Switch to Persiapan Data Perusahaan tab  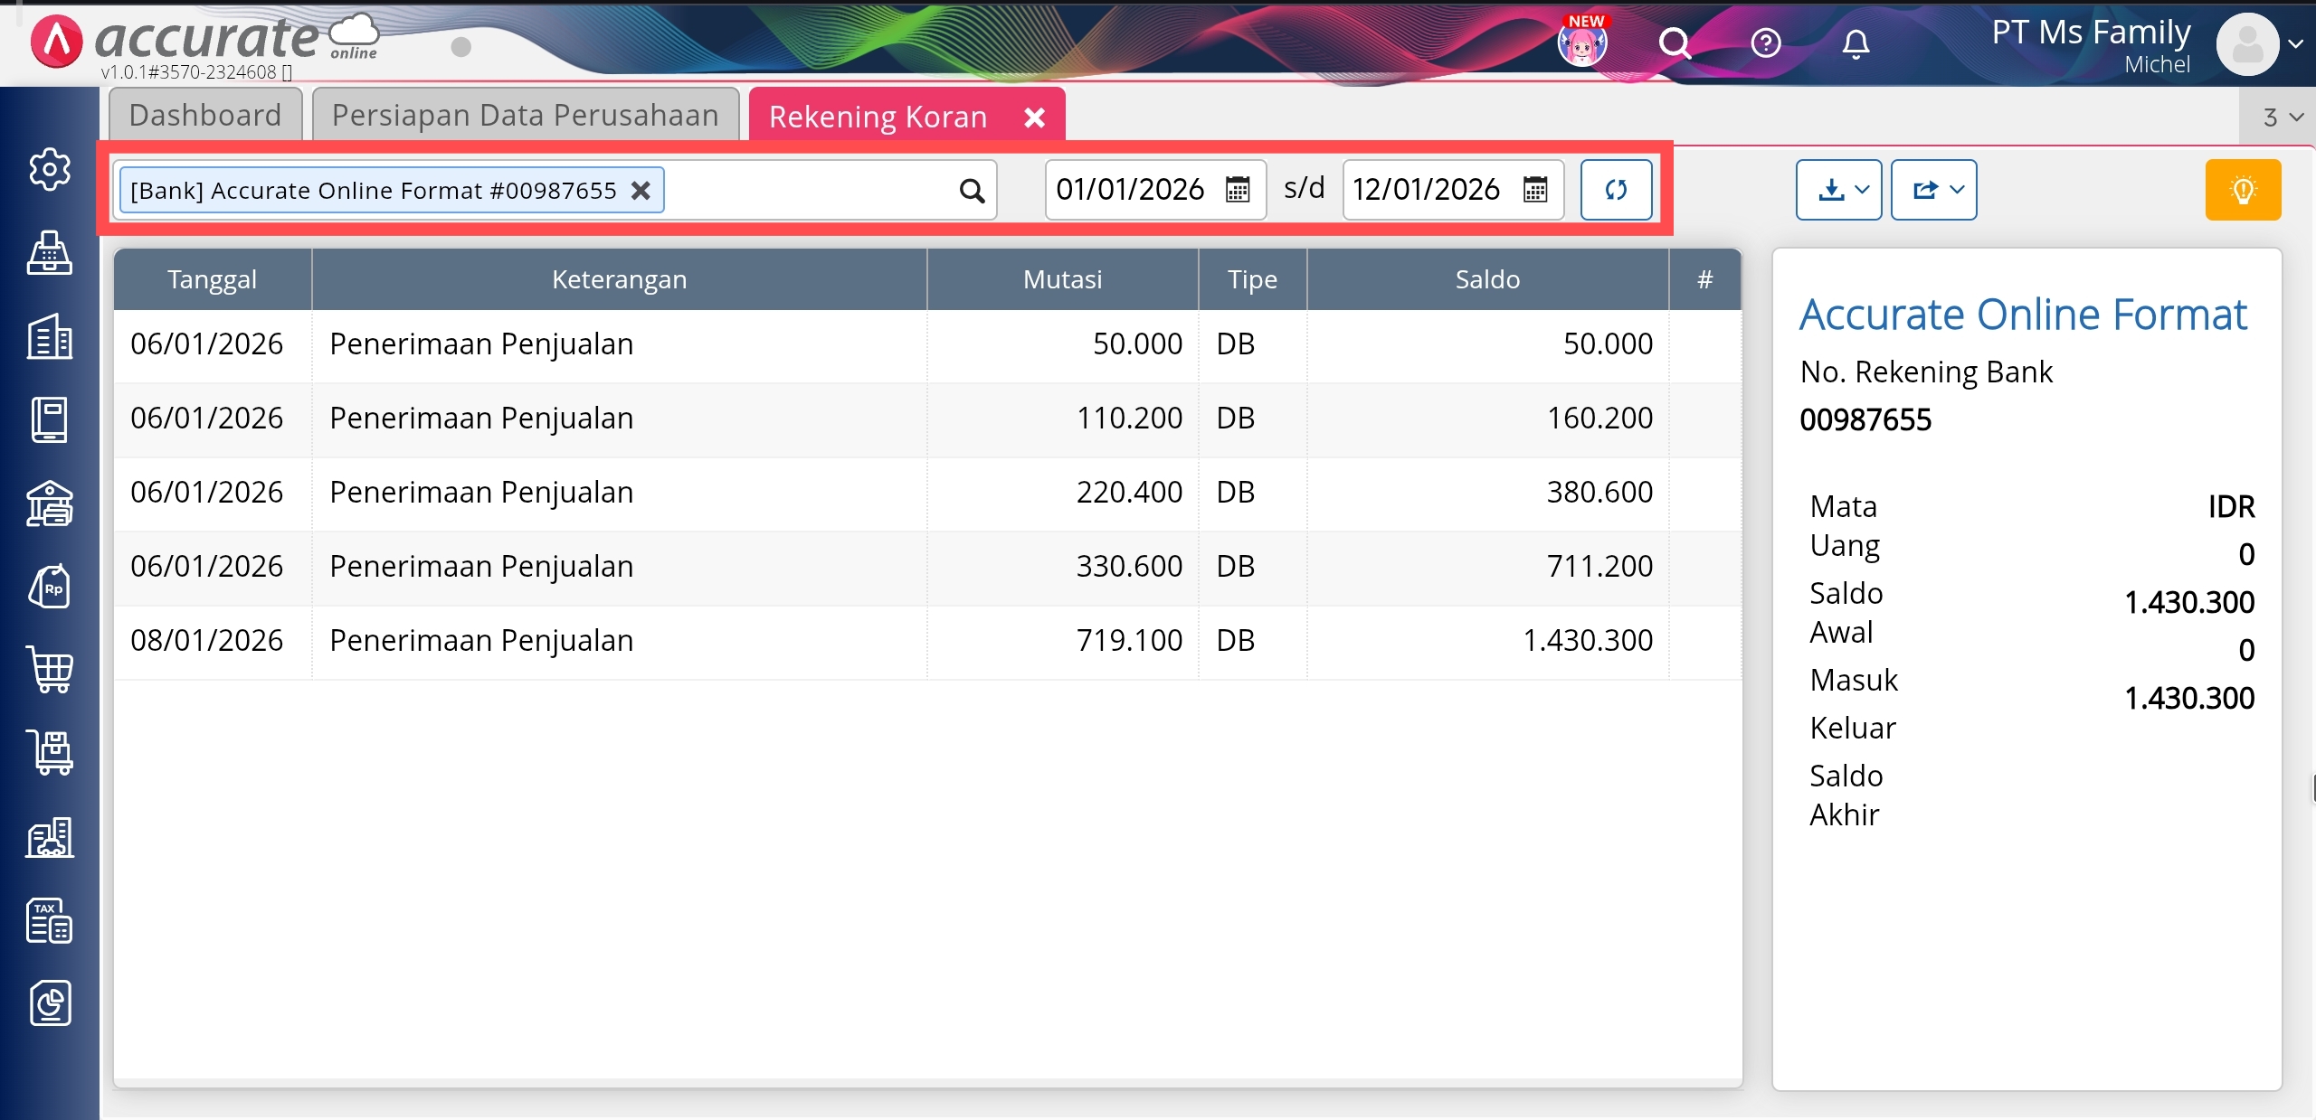coord(525,116)
